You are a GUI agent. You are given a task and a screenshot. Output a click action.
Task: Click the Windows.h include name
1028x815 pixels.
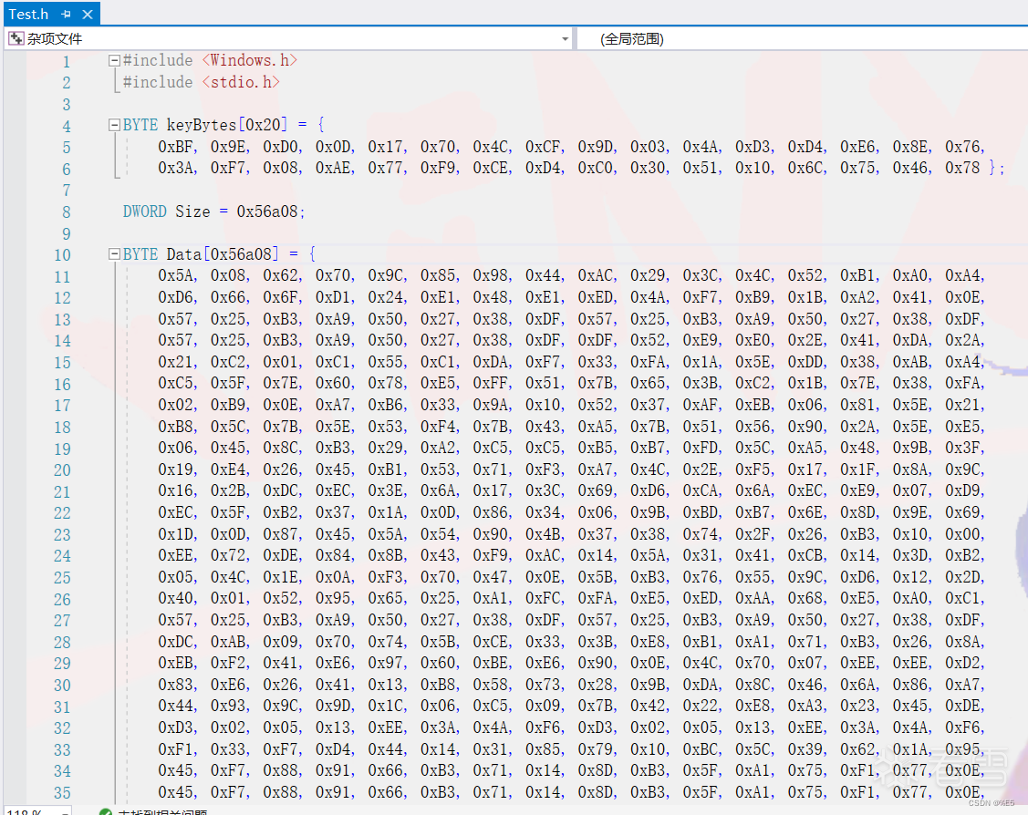[250, 60]
